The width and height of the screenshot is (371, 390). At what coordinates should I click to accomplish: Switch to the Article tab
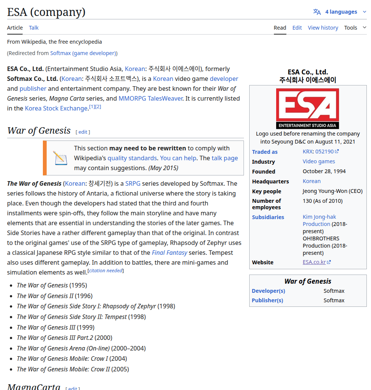tap(15, 28)
